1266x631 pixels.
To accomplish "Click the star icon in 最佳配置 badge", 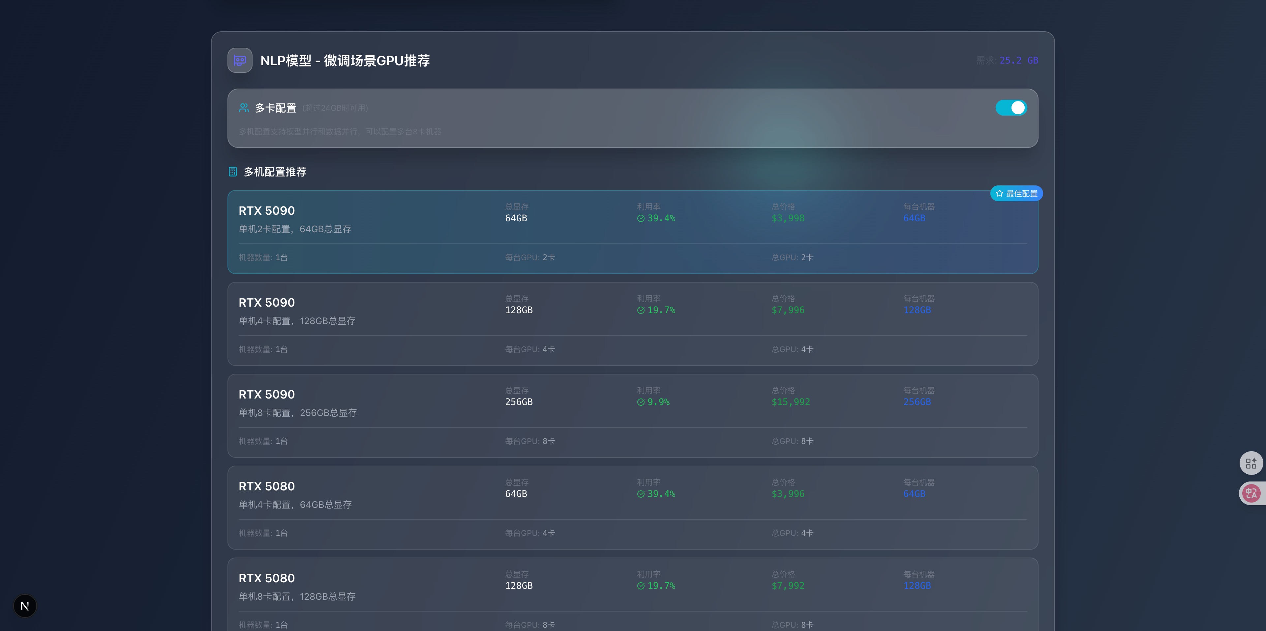I will click(x=999, y=193).
